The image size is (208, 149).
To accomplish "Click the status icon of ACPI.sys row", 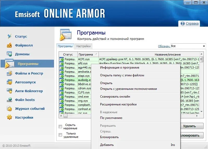I will pos(62,59).
